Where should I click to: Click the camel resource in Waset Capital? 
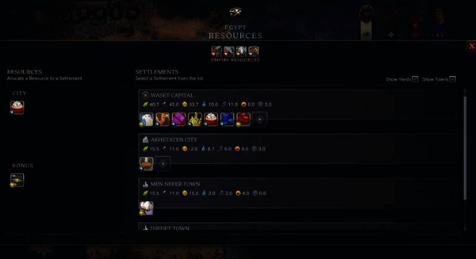point(162,119)
